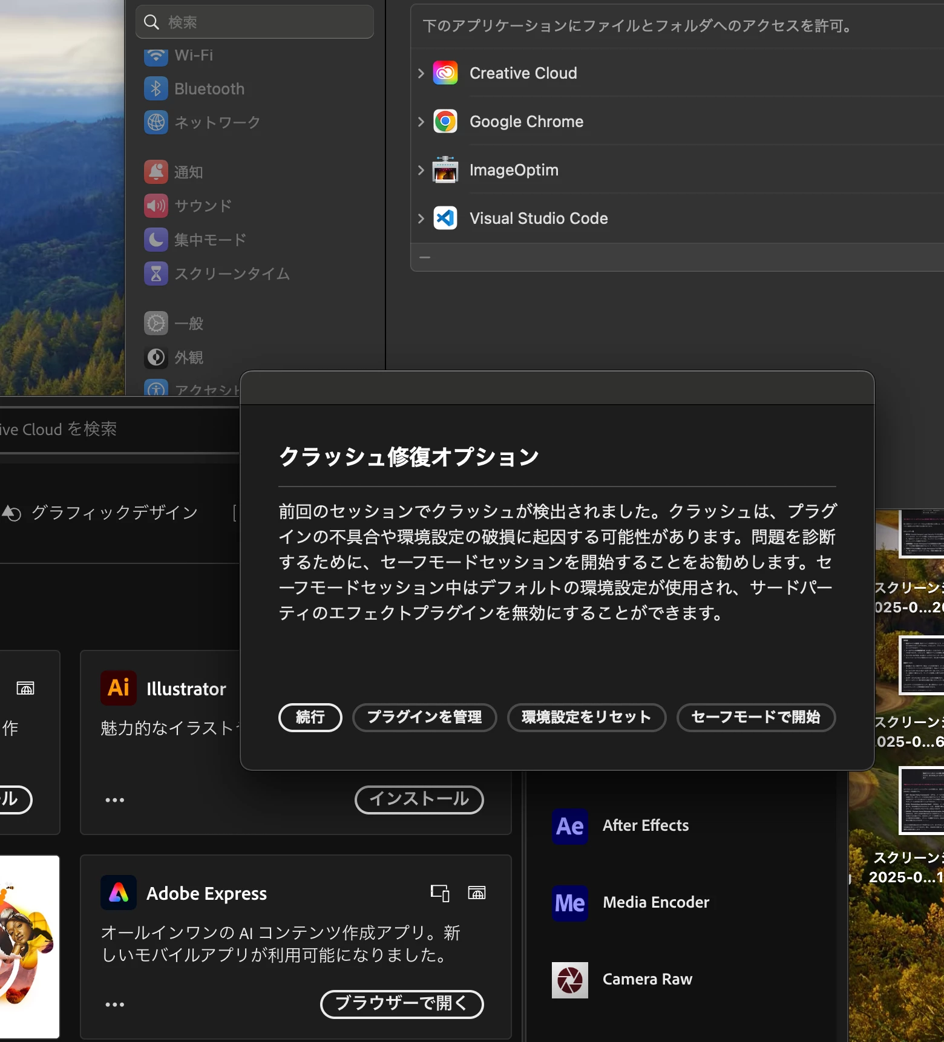The image size is (944, 1042).
Task: Click the Camera Raw aperture icon
Action: [x=570, y=980]
